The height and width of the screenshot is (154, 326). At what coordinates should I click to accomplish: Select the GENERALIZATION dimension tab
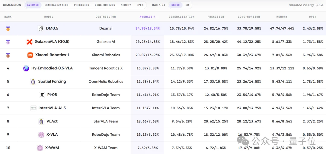click(56, 5)
